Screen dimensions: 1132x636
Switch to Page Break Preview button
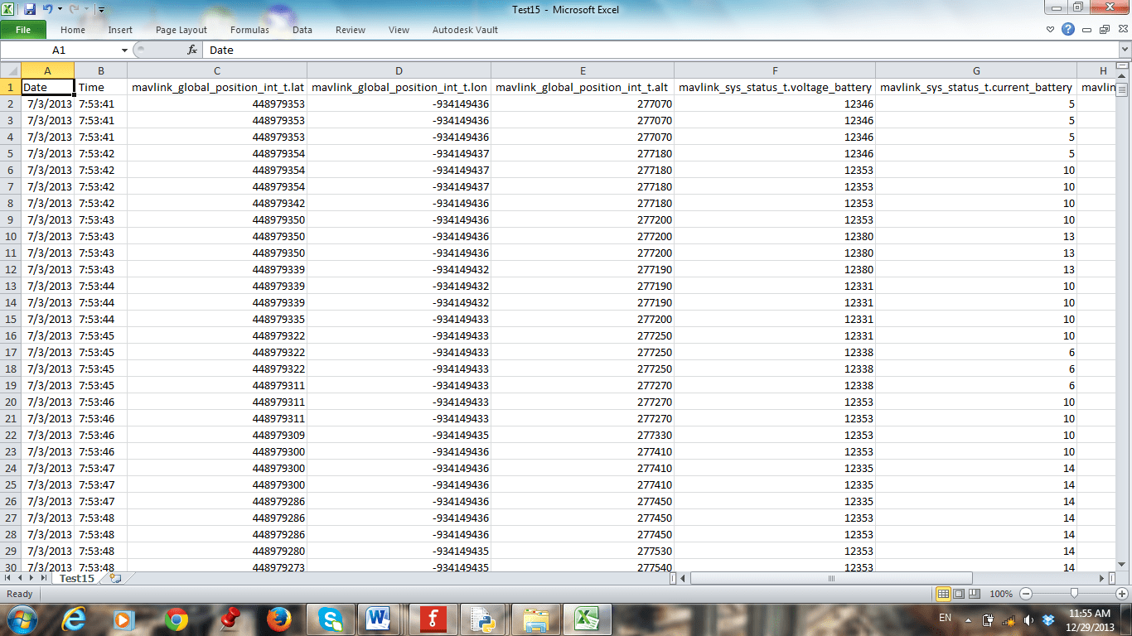(x=974, y=594)
